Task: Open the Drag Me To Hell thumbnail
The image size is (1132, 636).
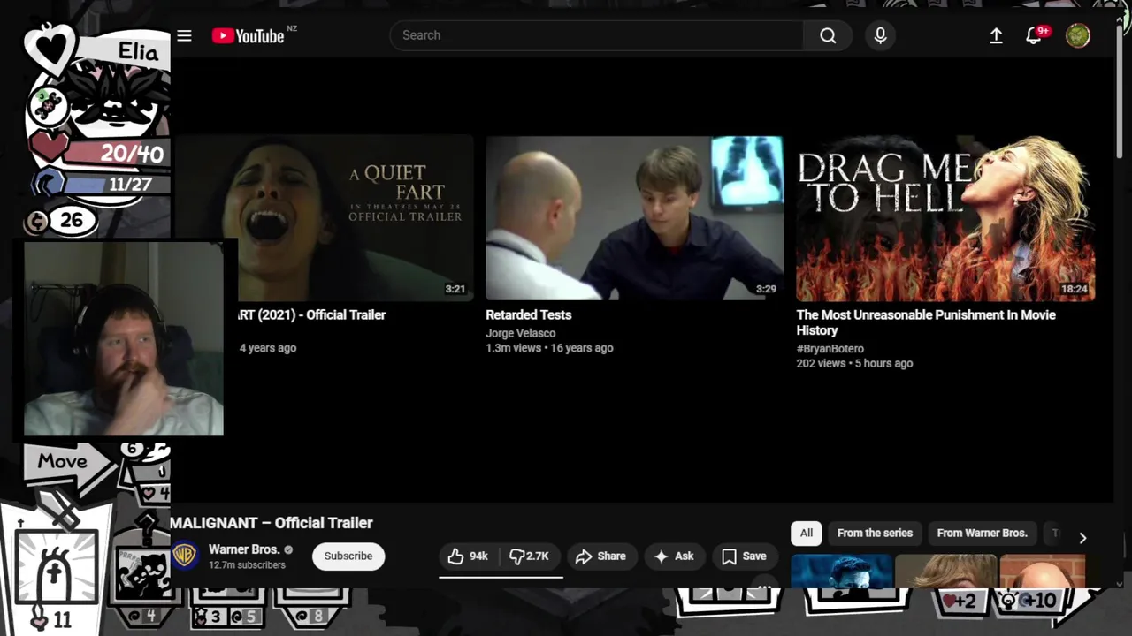Action: [x=945, y=218]
